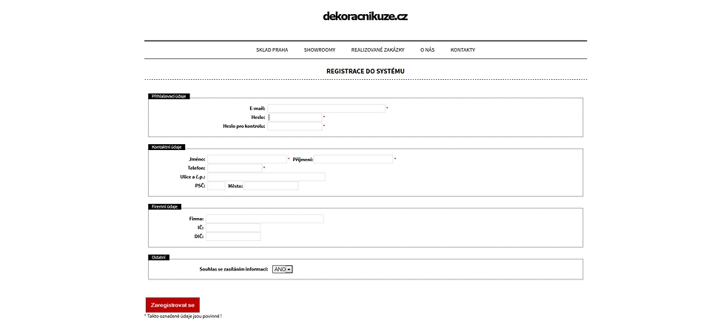Navigate to O NÁS
Viewport: 703px width, 326px height.
pos(427,50)
